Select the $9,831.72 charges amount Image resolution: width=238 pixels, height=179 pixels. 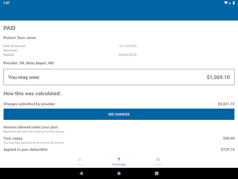(x=226, y=104)
